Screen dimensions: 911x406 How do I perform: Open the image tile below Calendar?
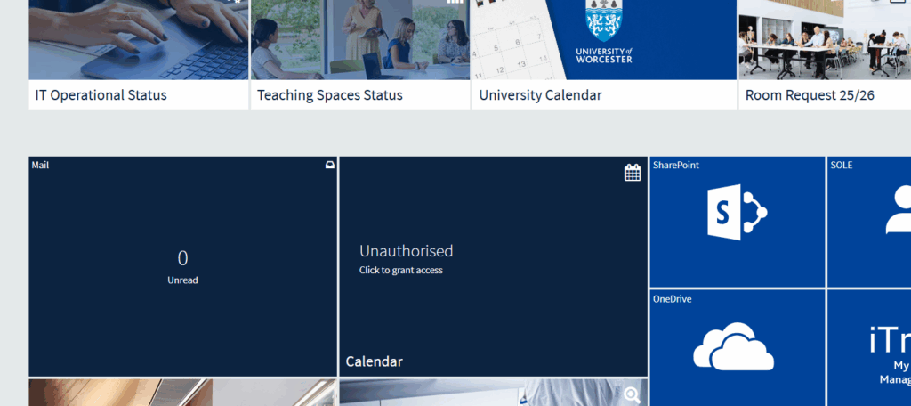480,393
